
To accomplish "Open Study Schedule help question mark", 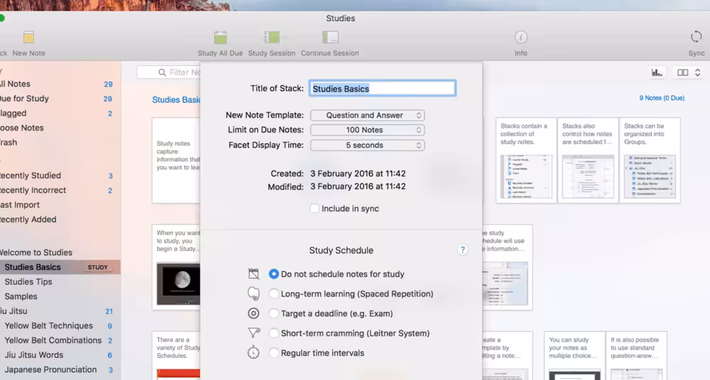I will coord(462,250).
